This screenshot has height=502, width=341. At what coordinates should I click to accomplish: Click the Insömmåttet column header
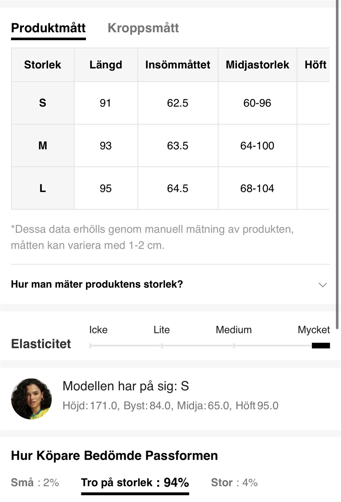click(178, 65)
